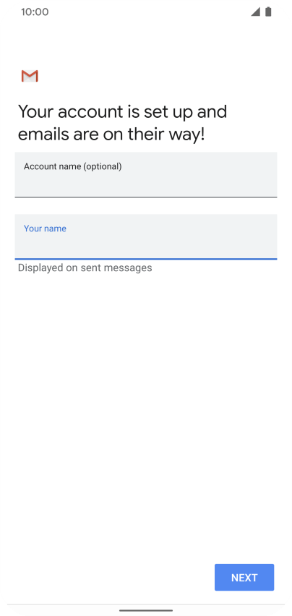Tap the 'Displayed on sent messages' helper text
This screenshot has height=616, width=292.
[x=85, y=268]
